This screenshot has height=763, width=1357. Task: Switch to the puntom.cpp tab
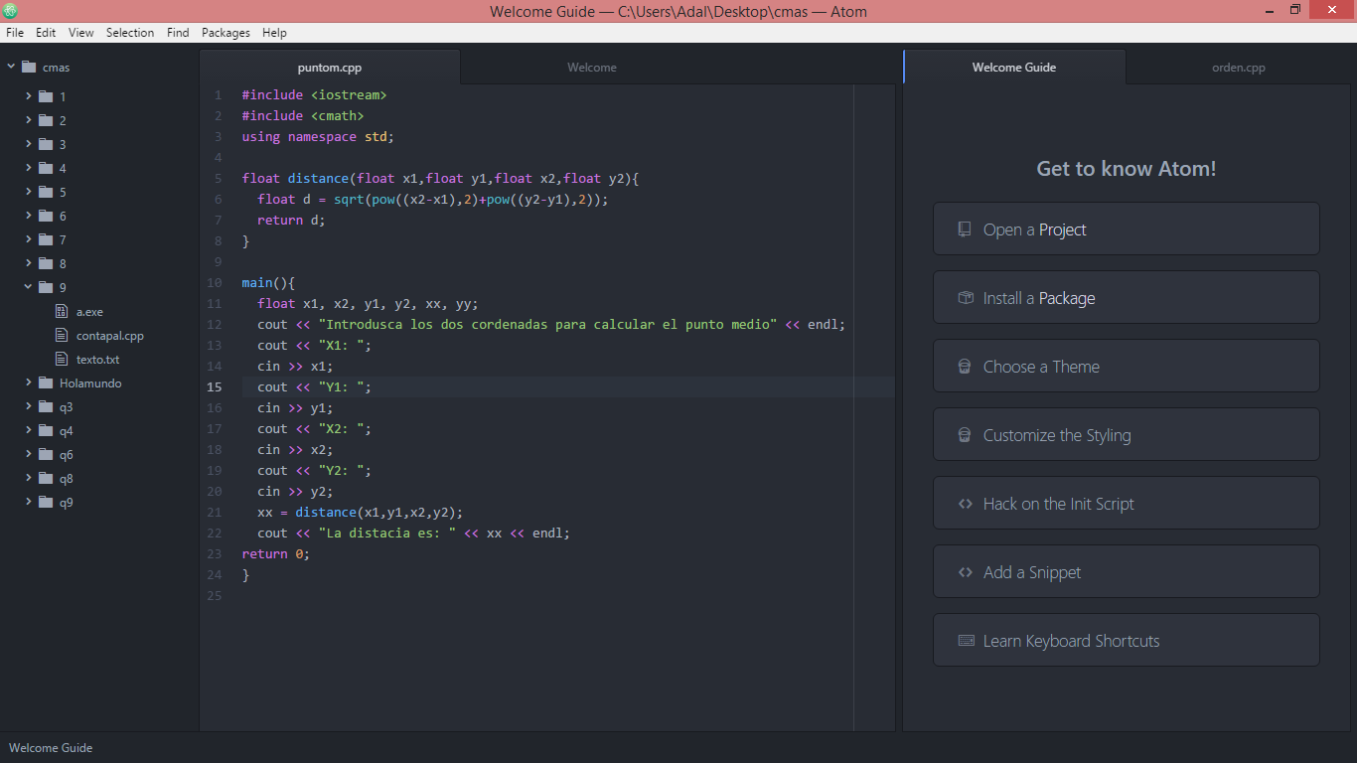pos(330,68)
